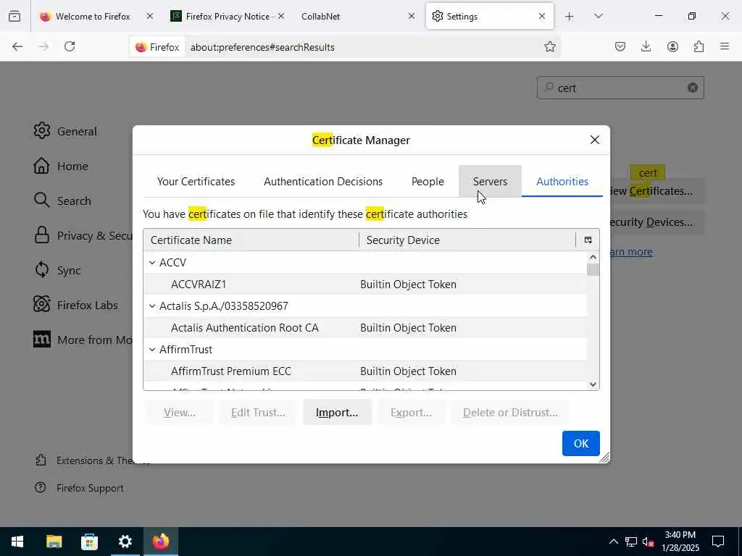
Task: Collapse Actalis S.p.A. group
Action: (x=152, y=306)
